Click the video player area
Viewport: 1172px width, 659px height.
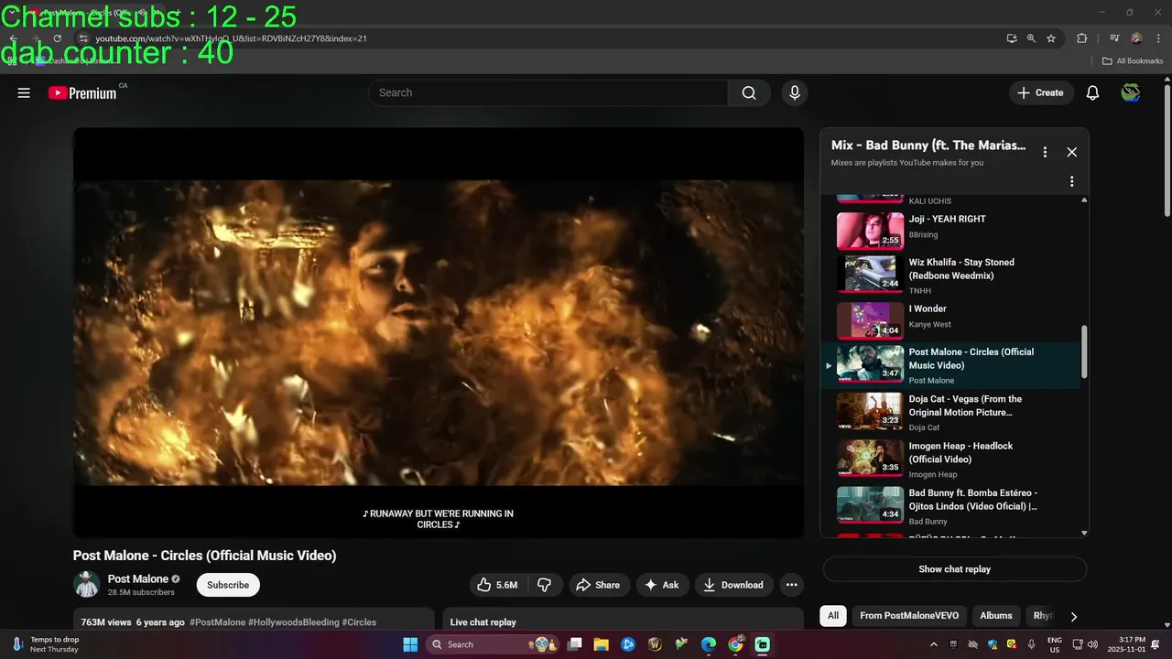[x=439, y=332]
